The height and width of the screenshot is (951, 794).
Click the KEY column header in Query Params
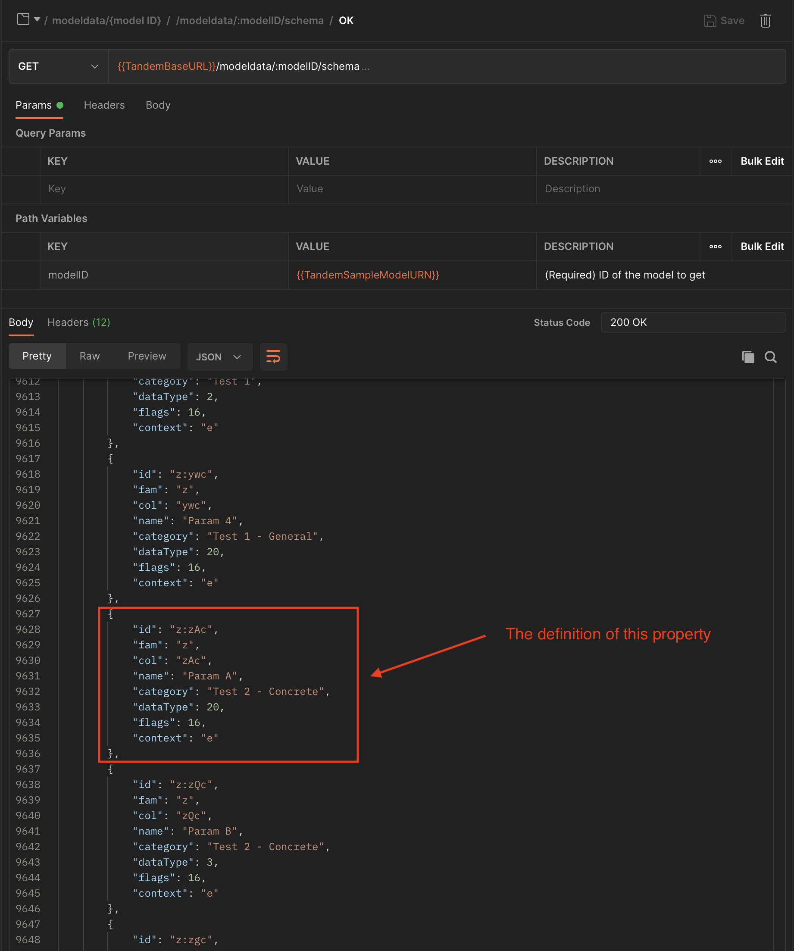pos(57,161)
